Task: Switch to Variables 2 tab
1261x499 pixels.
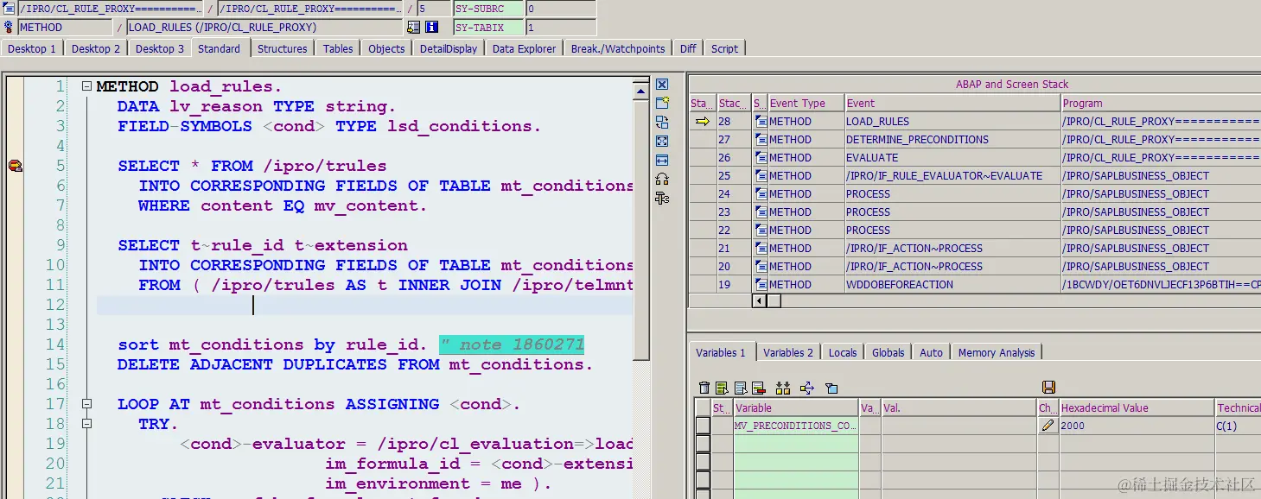Action: (x=788, y=352)
